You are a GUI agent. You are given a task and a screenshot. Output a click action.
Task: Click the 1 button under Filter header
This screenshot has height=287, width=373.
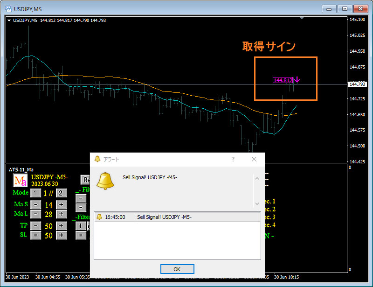[x=81, y=226]
